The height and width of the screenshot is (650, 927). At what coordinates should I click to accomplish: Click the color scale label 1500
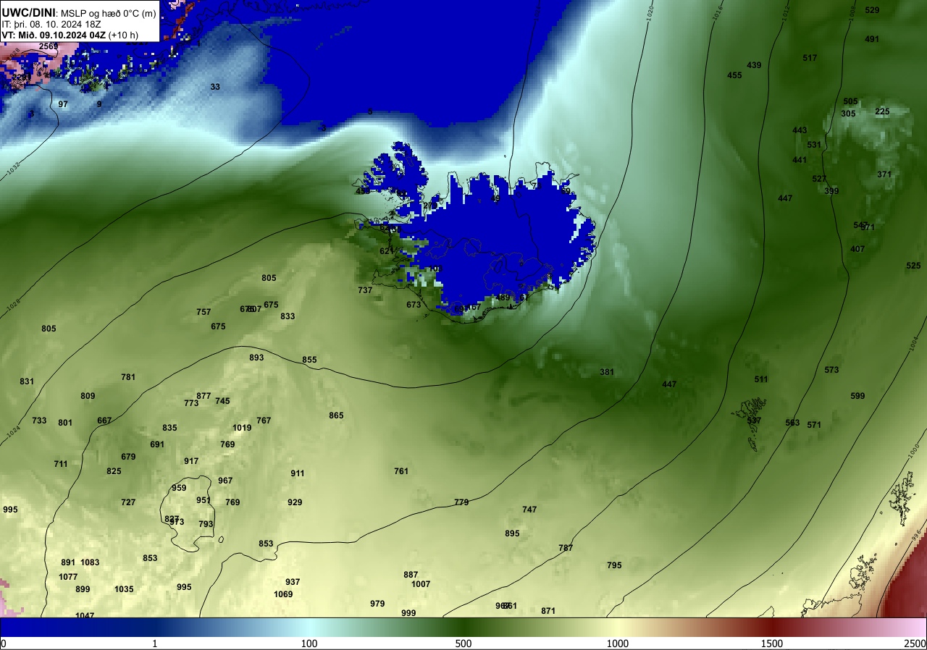coord(772,643)
